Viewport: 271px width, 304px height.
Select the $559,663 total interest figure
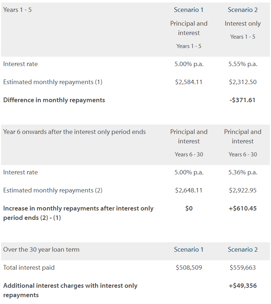coord(243,268)
